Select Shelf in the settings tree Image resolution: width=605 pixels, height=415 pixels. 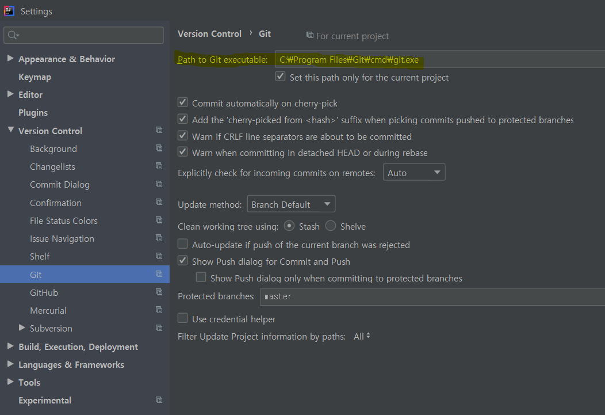tap(40, 256)
